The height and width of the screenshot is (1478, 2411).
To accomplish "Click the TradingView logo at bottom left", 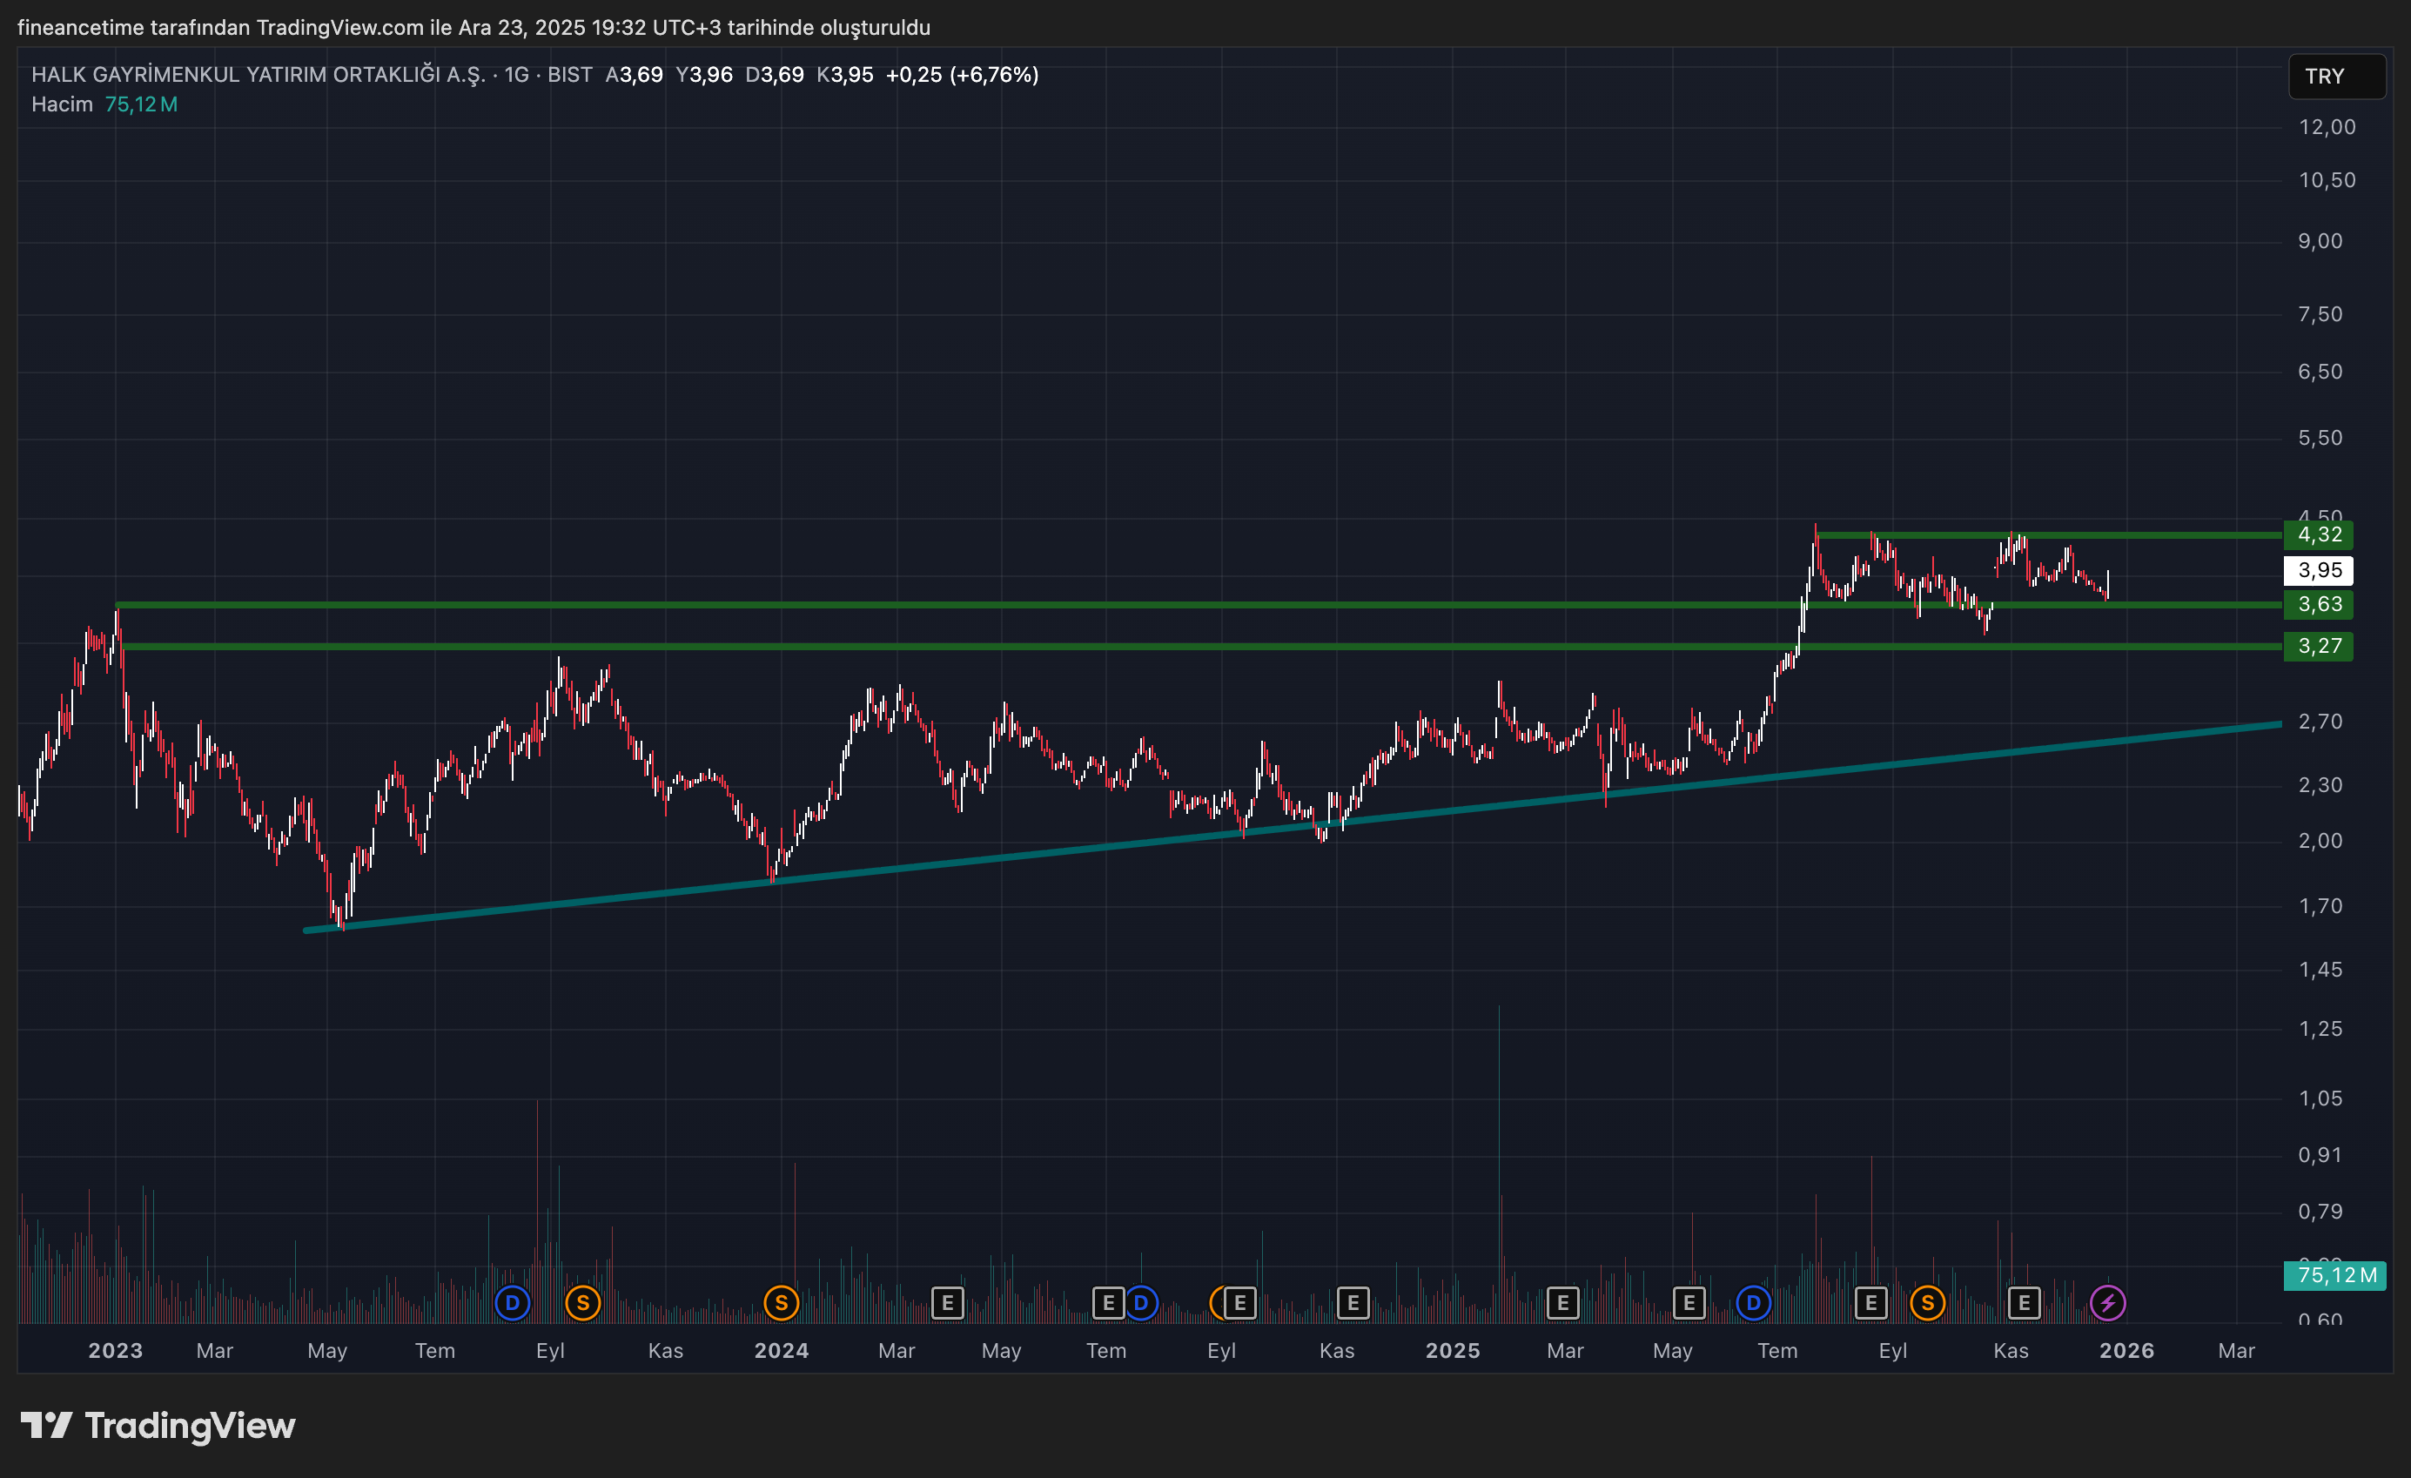I will (x=158, y=1425).
